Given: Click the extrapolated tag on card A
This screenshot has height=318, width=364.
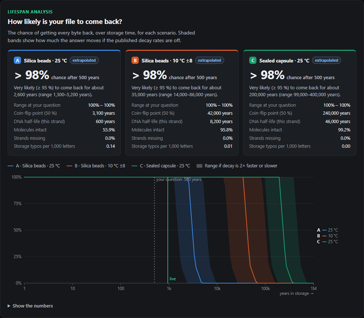Looking at the screenshot, I should point(84,60).
